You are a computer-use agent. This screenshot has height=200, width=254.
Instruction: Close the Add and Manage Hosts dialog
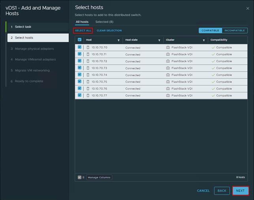(x=248, y=8)
